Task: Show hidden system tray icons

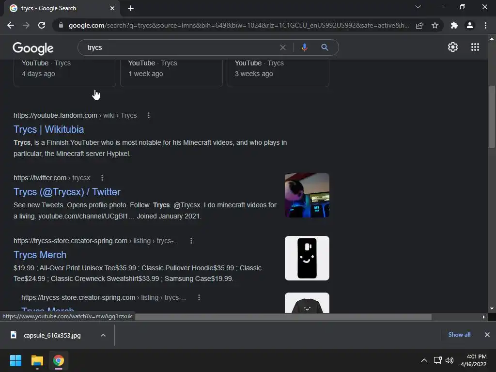Action: [424, 360]
